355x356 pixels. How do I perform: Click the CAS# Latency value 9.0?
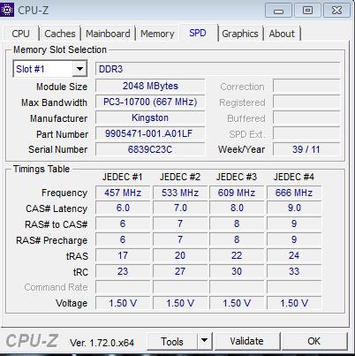point(294,208)
